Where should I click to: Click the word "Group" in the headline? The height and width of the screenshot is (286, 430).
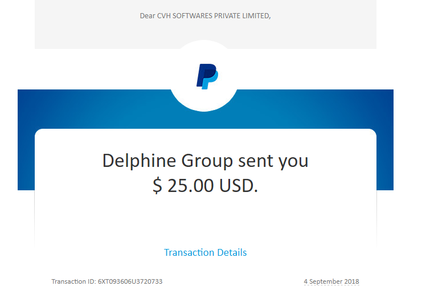tap(207, 161)
